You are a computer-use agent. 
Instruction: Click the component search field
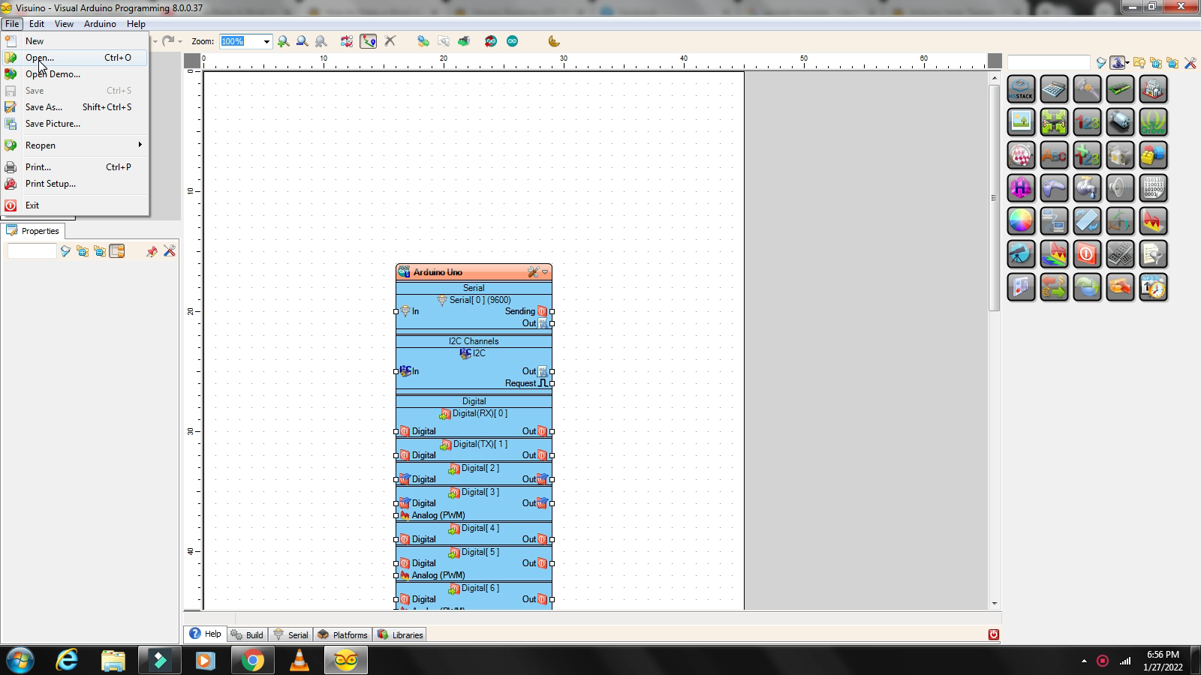[1049, 62]
